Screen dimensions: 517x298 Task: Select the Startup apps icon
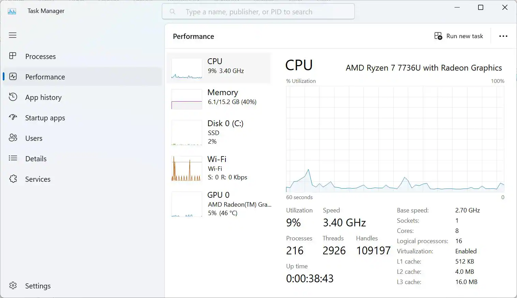[13, 118]
